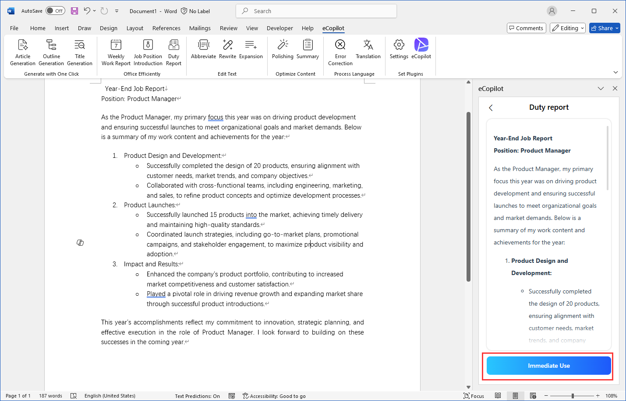Collapse the eCopilot task pane
The width and height of the screenshot is (626, 401).
[x=601, y=88]
